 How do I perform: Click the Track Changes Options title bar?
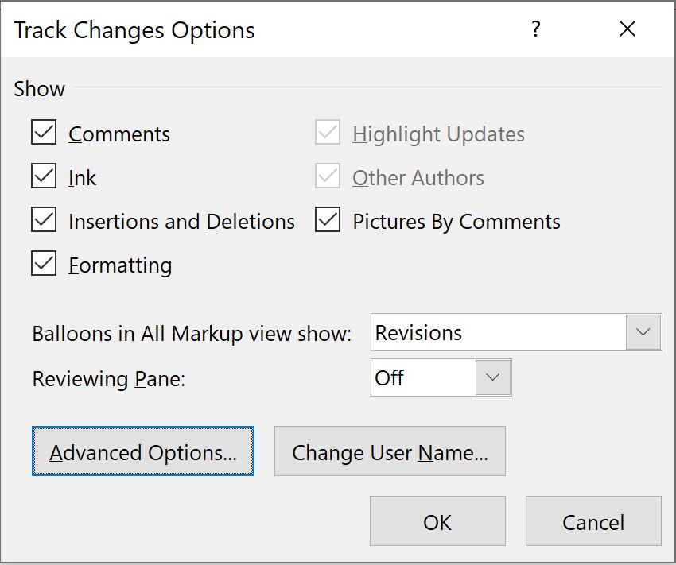click(x=134, y=29)
